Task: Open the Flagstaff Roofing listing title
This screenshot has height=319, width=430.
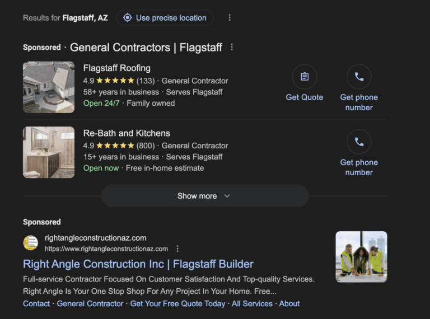Action: coord(116,68)
